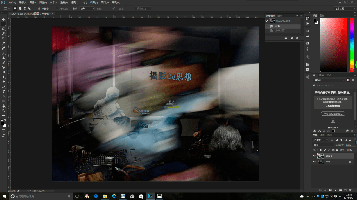Toggle lock all padlock in Layers lock row
The image size is (357, 200).
(337, 150)
